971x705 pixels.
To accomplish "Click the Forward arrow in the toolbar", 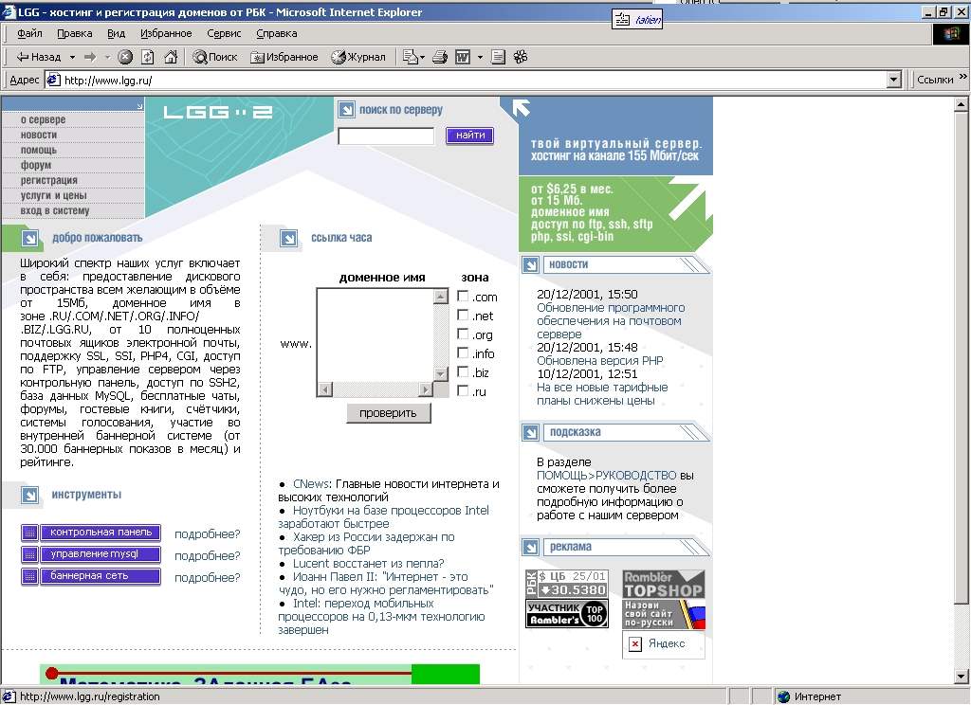I will click(x=90, y=58).
